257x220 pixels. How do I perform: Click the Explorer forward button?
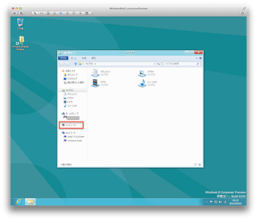pyautogui.click(x=67, y=64)
